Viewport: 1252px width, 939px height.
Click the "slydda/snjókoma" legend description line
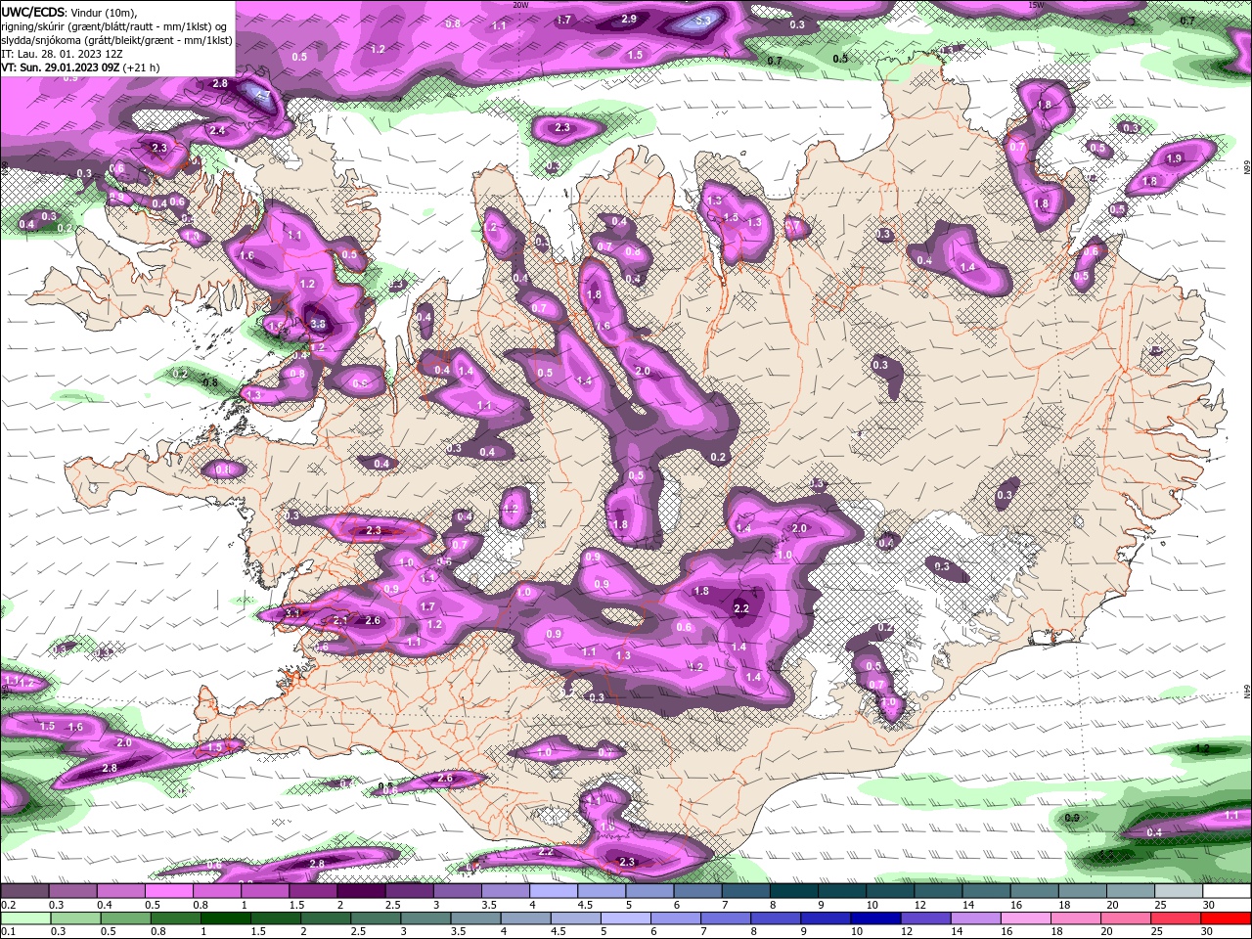[116, 40]
